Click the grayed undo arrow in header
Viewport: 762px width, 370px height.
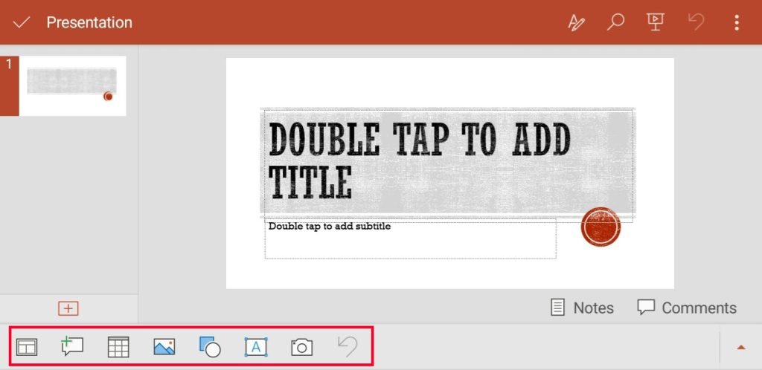pos(696,22)
